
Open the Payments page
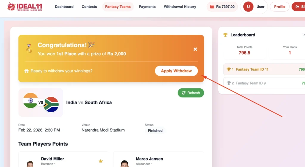pos(147,7)
